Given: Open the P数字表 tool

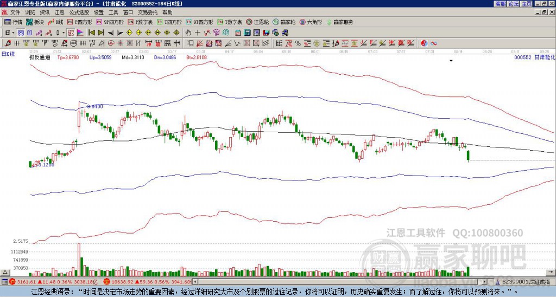Looking at the screenshot, I should [141, 22].
